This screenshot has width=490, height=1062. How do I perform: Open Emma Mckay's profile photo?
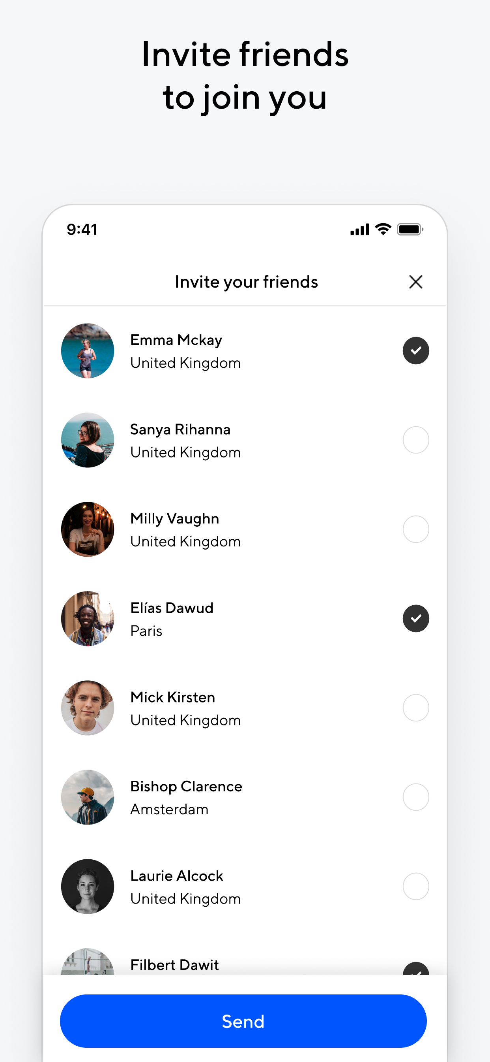pyautogui.click(x=87, y=351)
